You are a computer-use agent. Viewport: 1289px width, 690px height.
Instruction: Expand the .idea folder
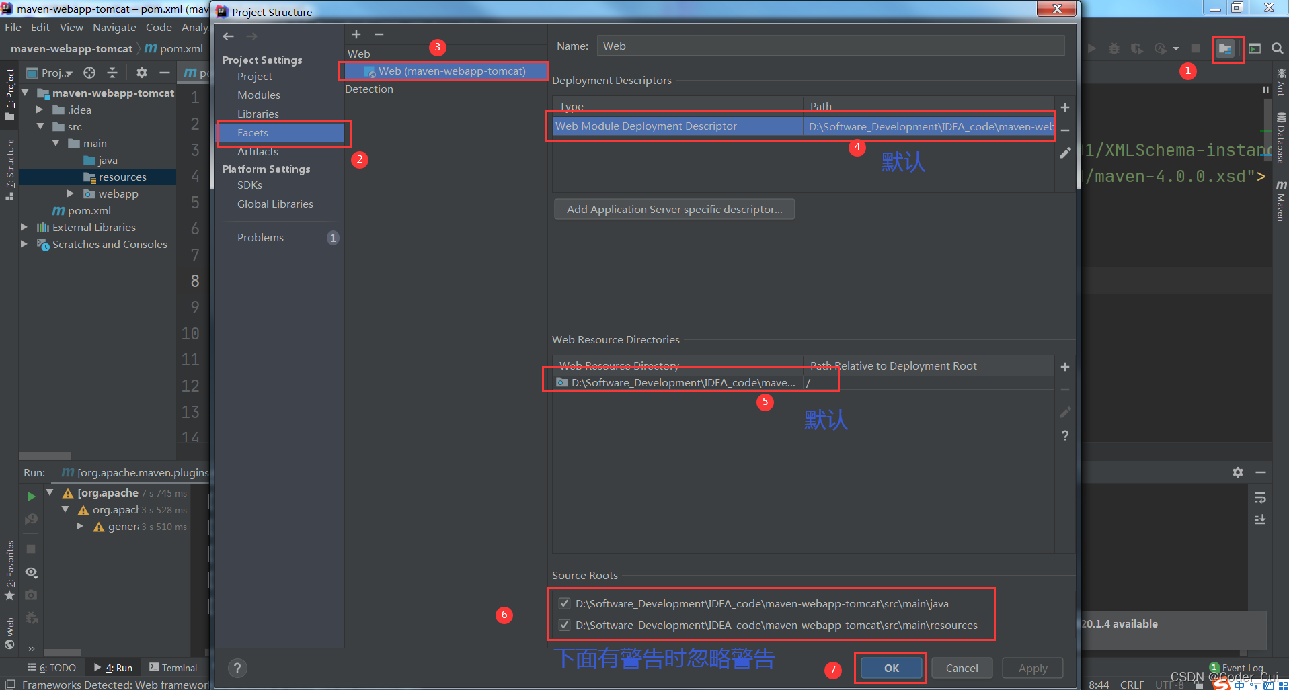pyautogui.click(x=40, y=110)
